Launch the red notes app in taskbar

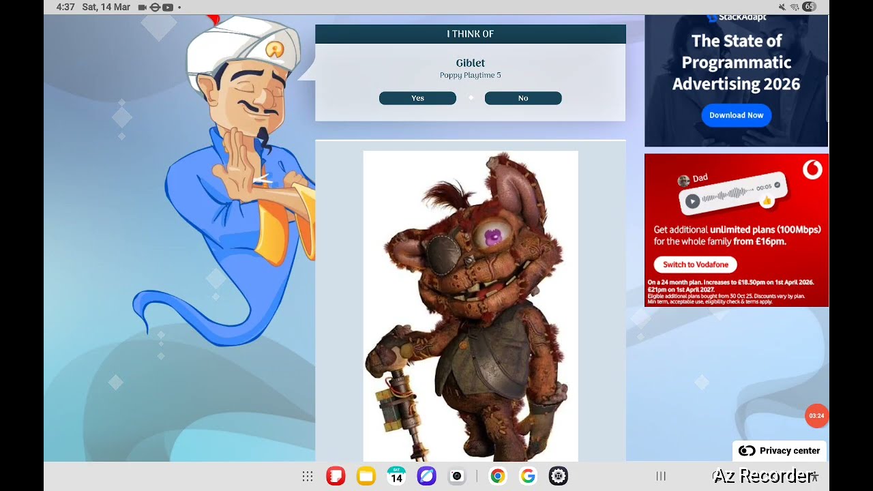pyautogui.click(x=336, y=476)
